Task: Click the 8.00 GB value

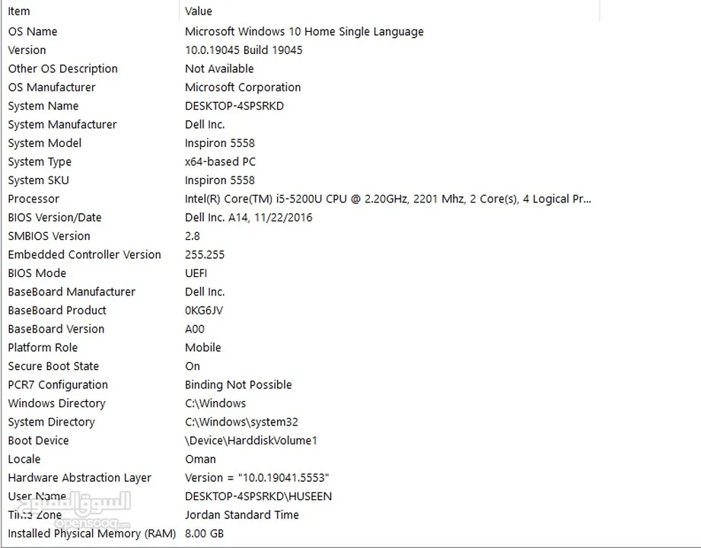Action: [204, 534]
